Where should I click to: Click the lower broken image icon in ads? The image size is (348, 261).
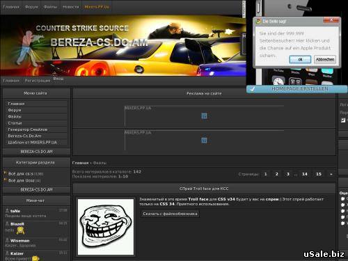pyautogui.click(x=204, y=141)
